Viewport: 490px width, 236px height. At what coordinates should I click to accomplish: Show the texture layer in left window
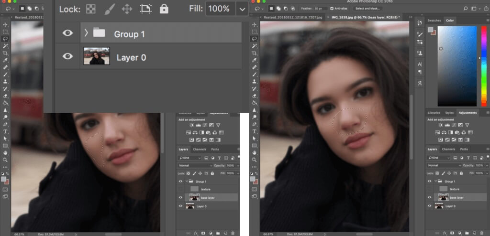(180, 189)
